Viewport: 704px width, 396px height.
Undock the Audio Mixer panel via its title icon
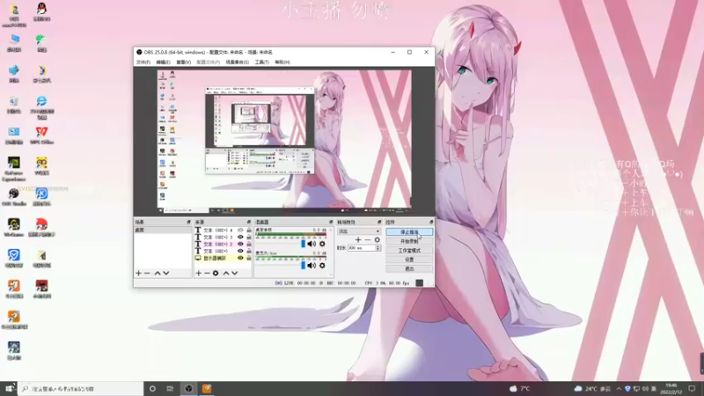(331, 223)
